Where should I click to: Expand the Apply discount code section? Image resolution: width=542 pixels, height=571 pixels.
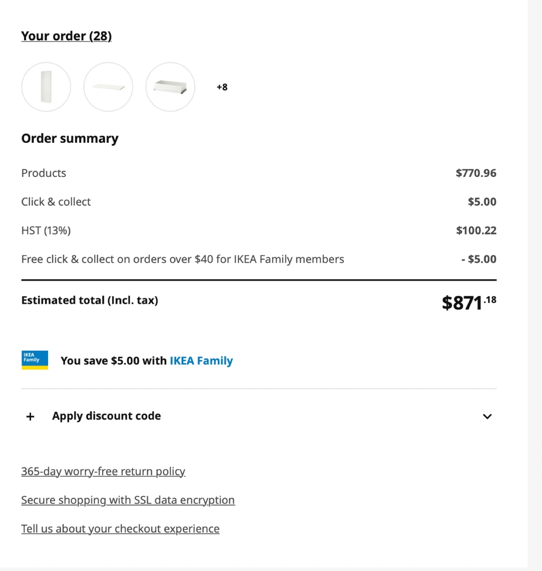point(106,416)
